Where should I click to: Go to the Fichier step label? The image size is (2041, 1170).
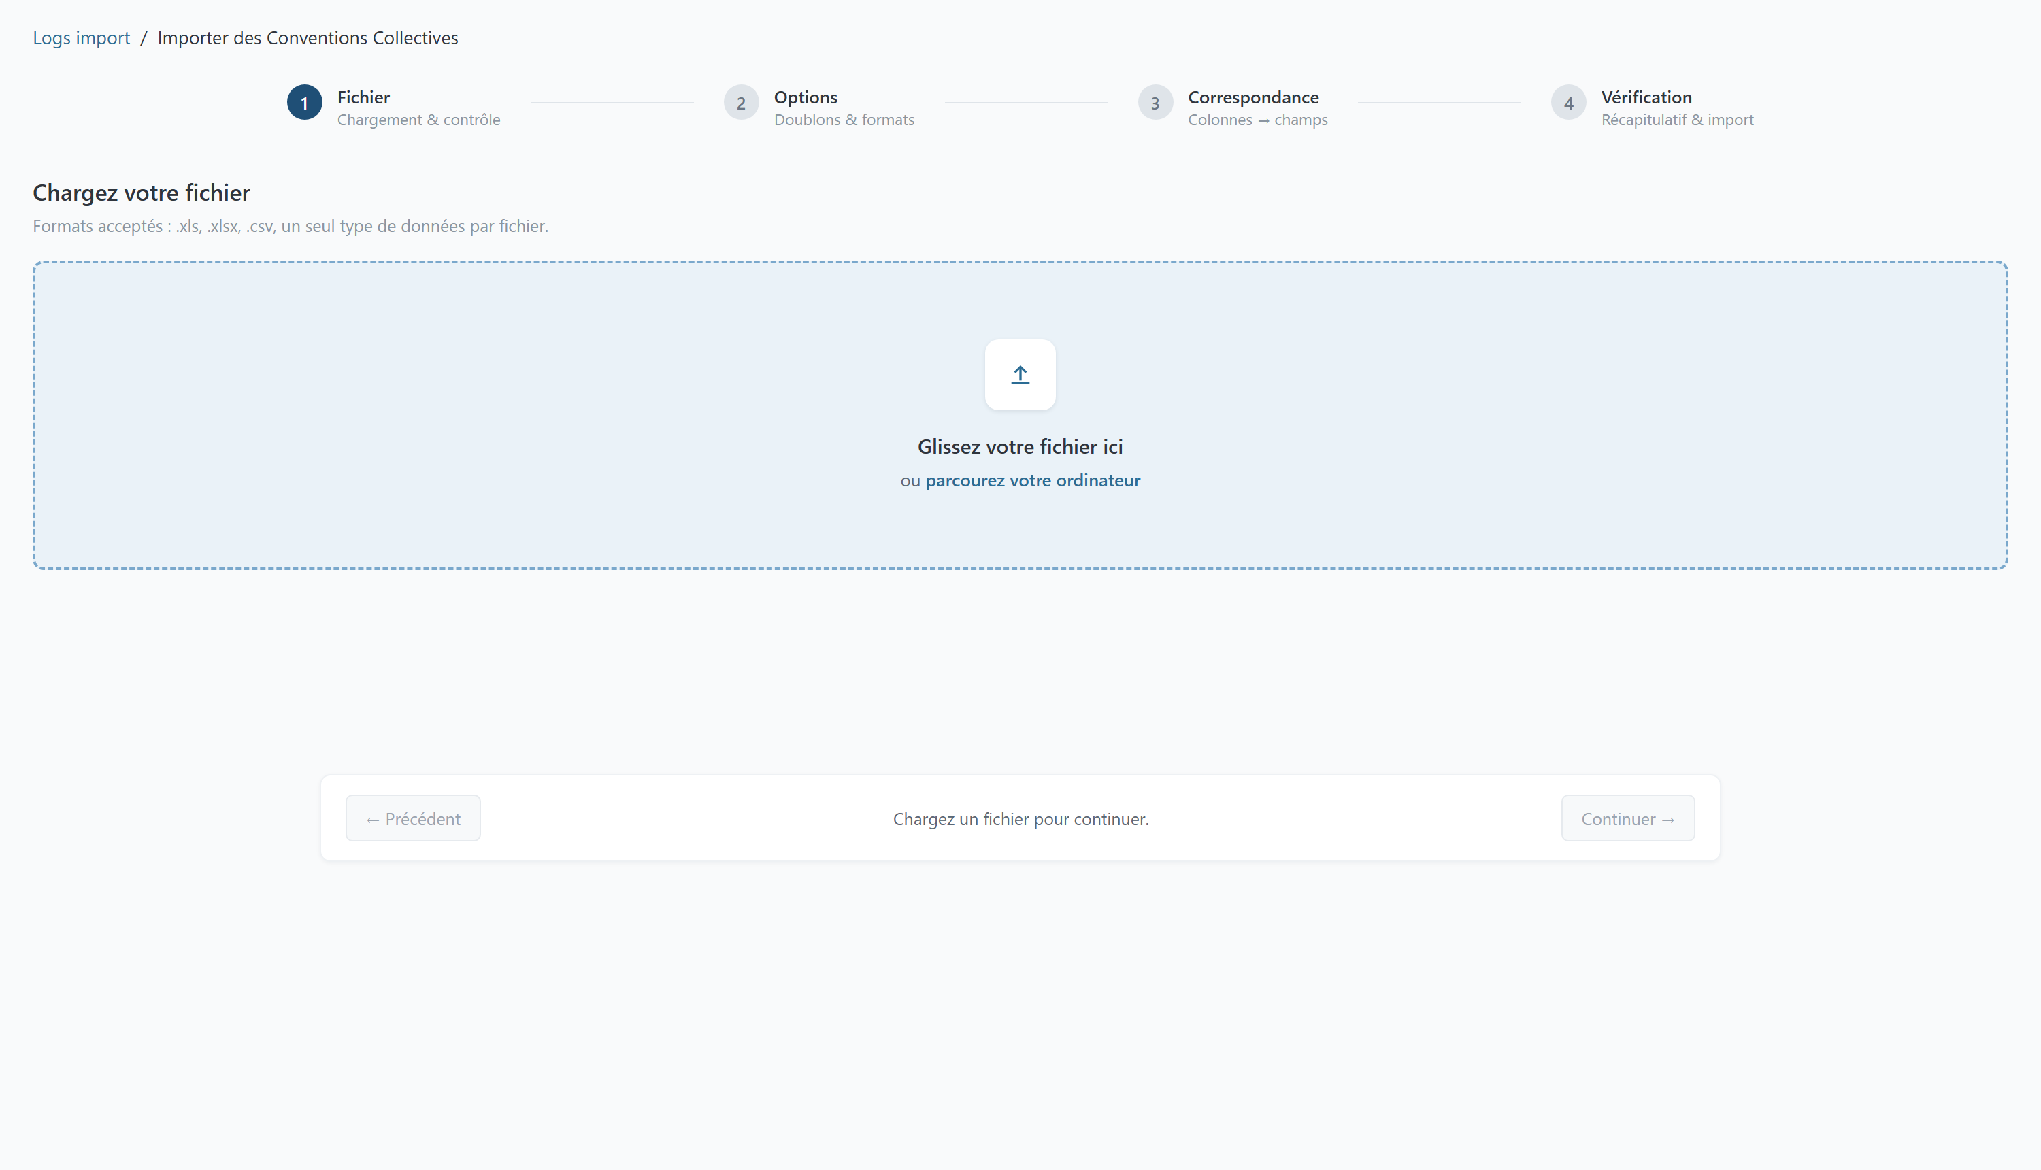pos(363,97)
